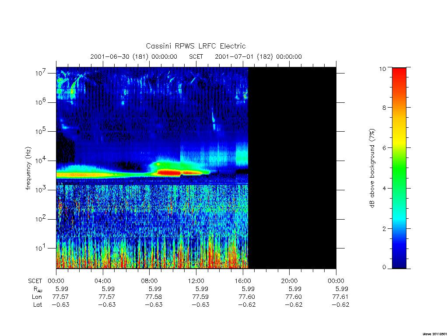Click the longitude value 77.61
This screenshot has width=448, height=336.
pyautogui.click(x=340, y=297)
